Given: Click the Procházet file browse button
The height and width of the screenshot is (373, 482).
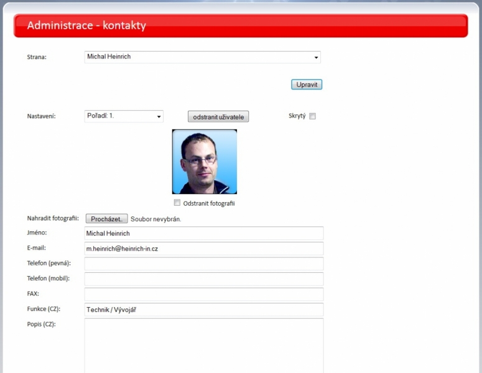Looking at the screenshot, I should [x=107, y=219].
